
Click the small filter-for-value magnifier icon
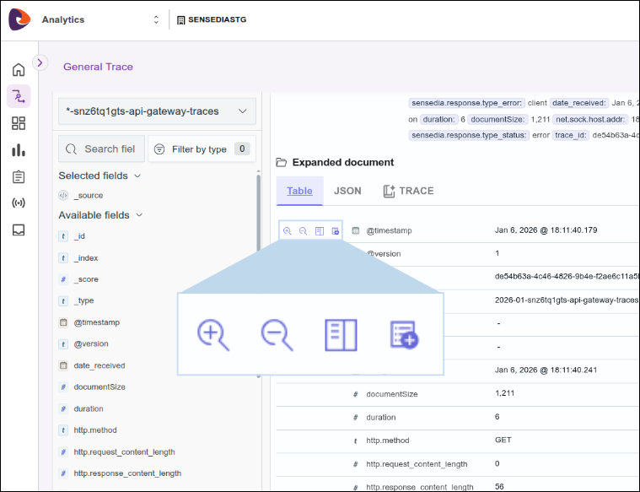click(288, 230)
